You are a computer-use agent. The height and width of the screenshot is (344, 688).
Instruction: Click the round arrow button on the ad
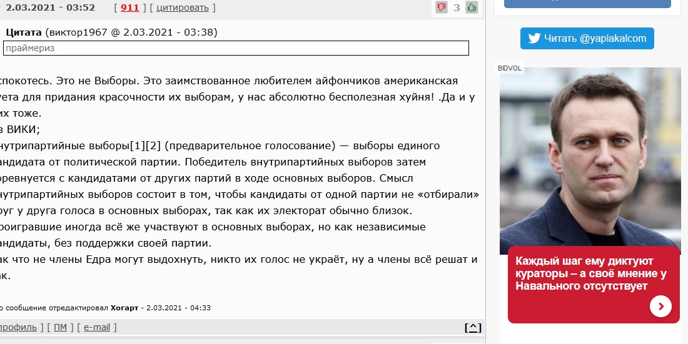pyautogui.click(x=661, y=306)
